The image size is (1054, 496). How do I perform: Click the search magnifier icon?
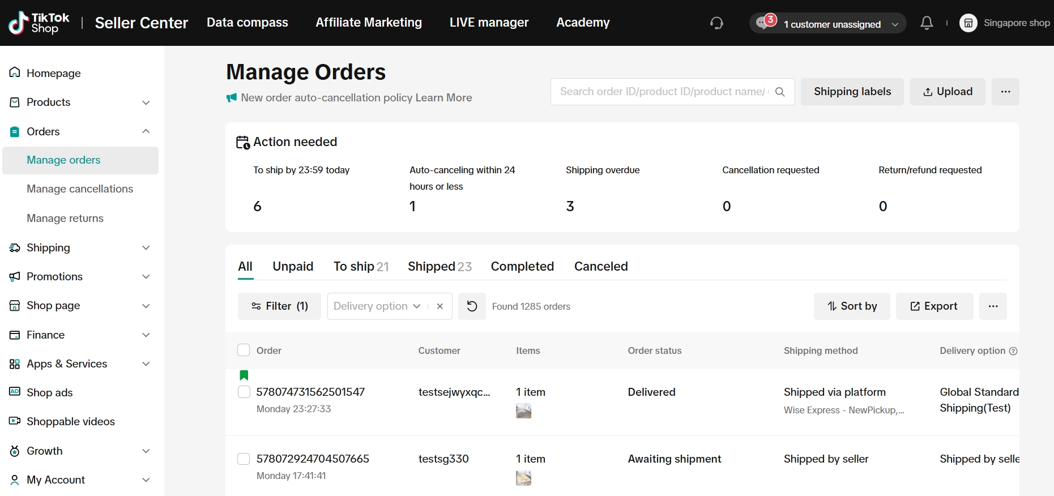click(x=780, y=92)
